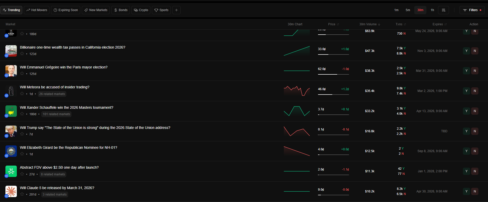This screenshot has height=202, width=488.
Task: Click the Masters tournament market icon
Action: coord(11,111)
